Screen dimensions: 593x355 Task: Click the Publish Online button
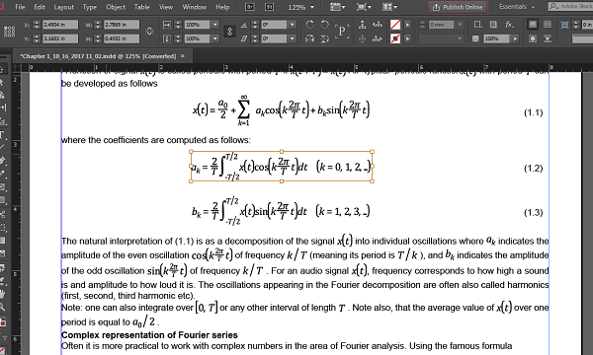pos(458,7)
